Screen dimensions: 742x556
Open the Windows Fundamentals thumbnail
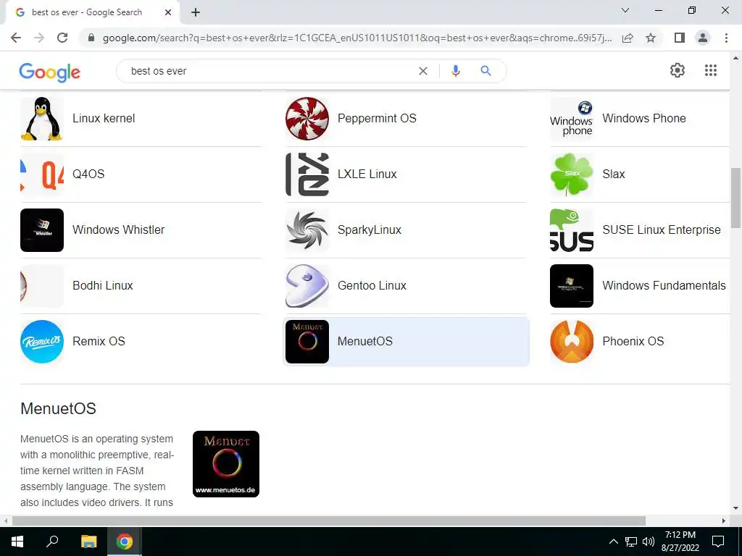pos(572,286)
